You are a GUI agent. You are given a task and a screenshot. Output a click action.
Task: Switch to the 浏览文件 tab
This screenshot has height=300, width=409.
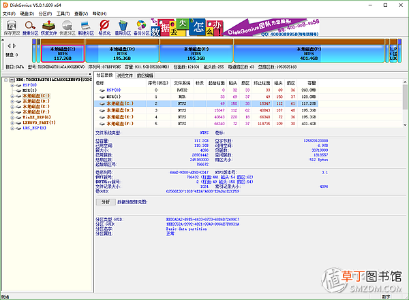tap(125, 76)
